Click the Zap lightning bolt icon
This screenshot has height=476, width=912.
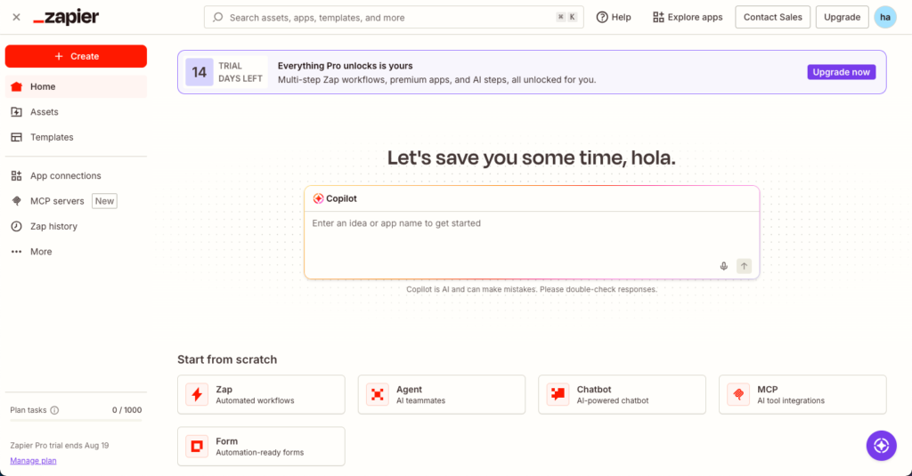[197, 395]
